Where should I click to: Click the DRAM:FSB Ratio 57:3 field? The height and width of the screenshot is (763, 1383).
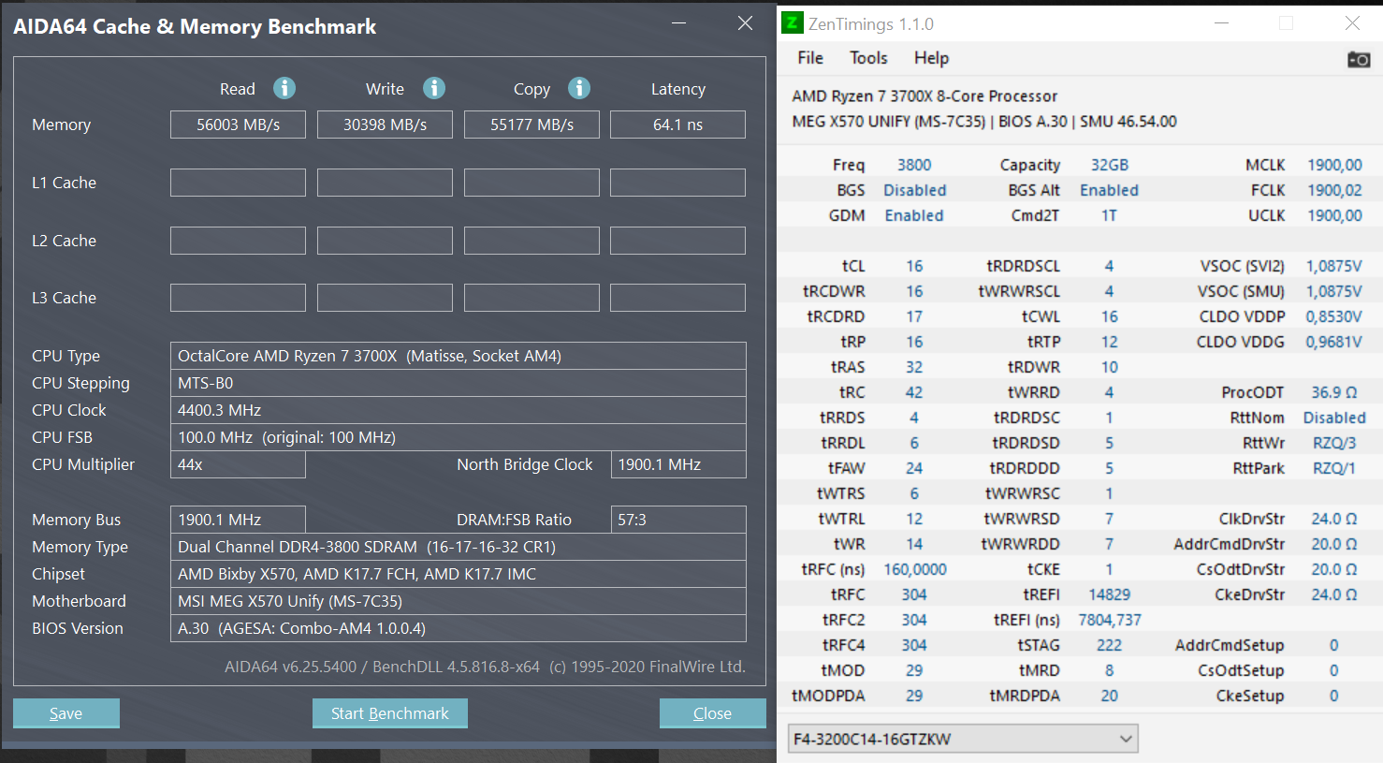click(677, 520)
